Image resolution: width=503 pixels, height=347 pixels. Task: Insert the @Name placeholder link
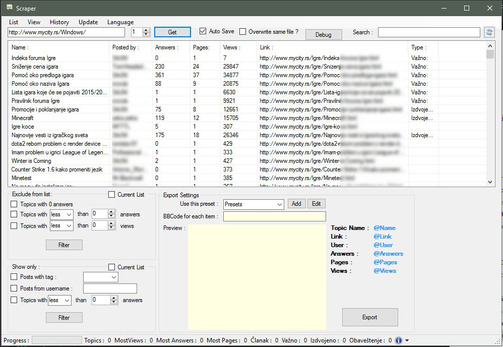point(385,228)
